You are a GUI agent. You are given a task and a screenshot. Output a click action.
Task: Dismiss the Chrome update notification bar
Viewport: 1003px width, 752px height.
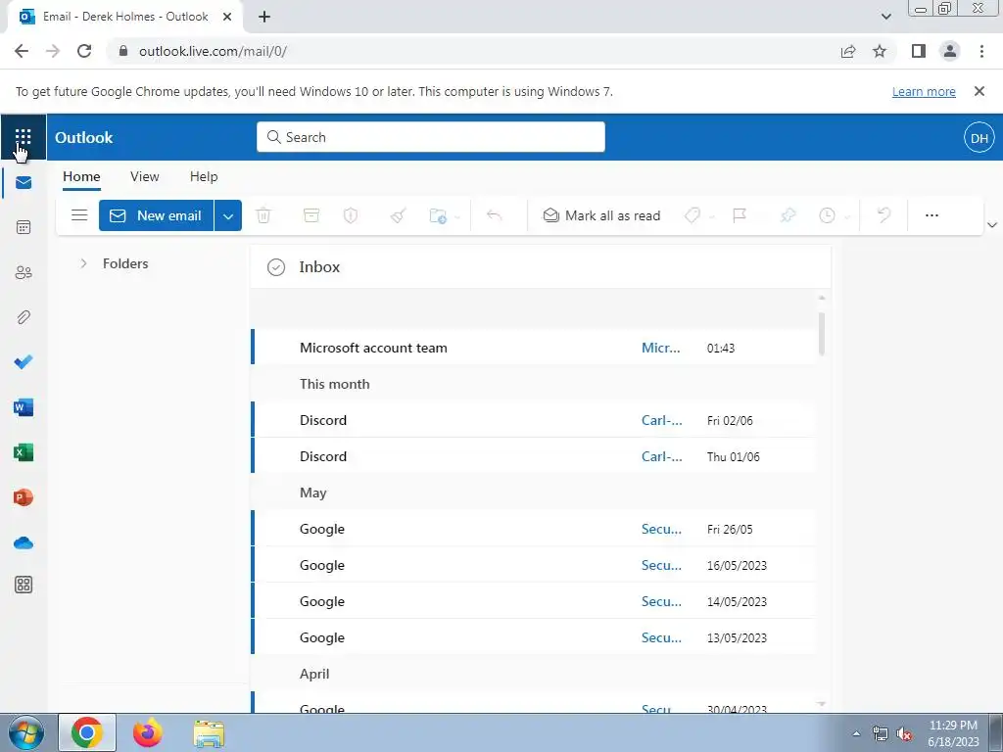pos(979,91)
